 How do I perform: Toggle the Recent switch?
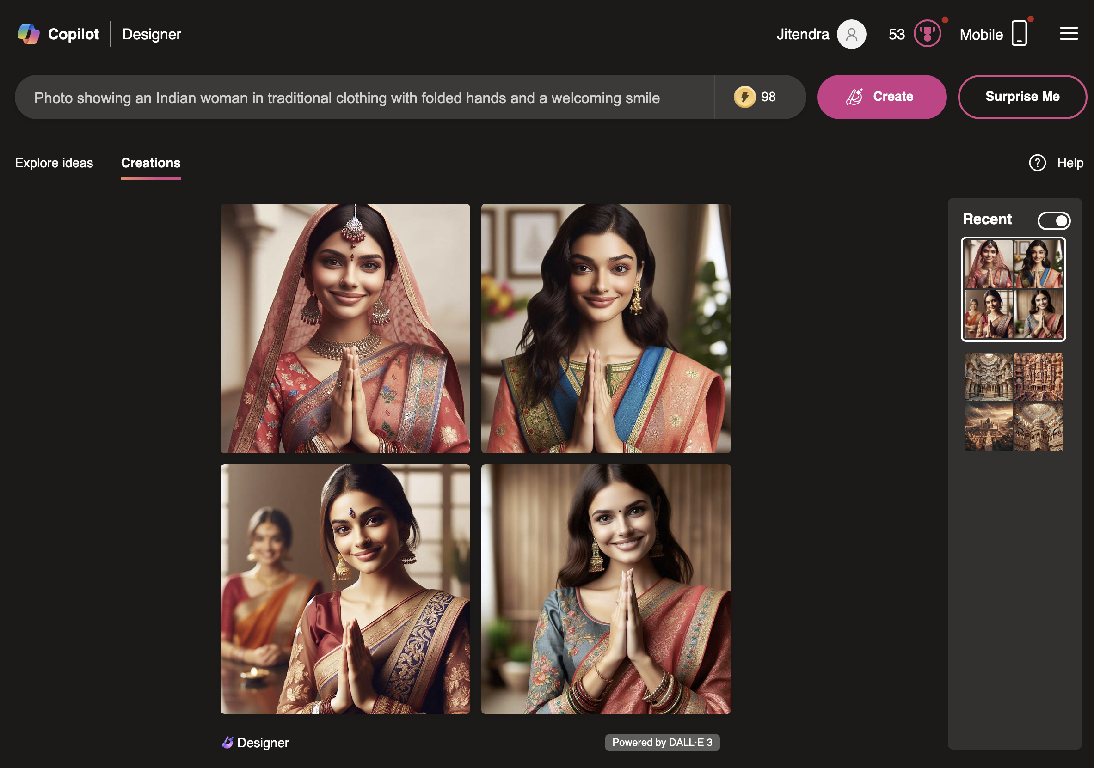coord(1054,220)
